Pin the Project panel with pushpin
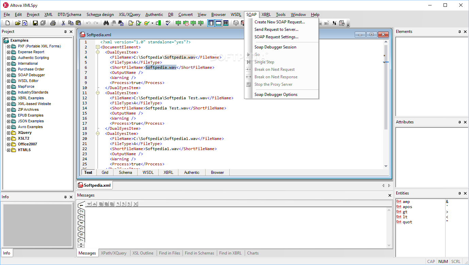Image resolution: width=469 pixels, height=265 pixels. click(65, 32)
